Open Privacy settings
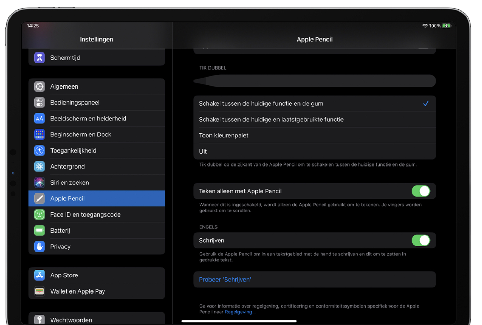 pyautogui.click(x=97, y=247)
